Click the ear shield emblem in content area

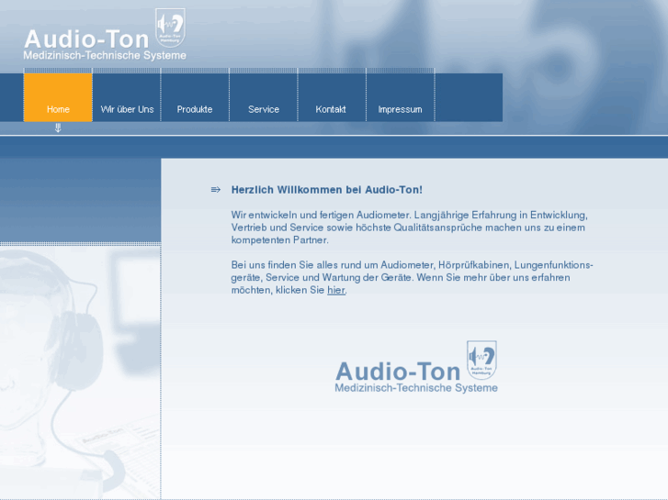click(x=481, y=360)
